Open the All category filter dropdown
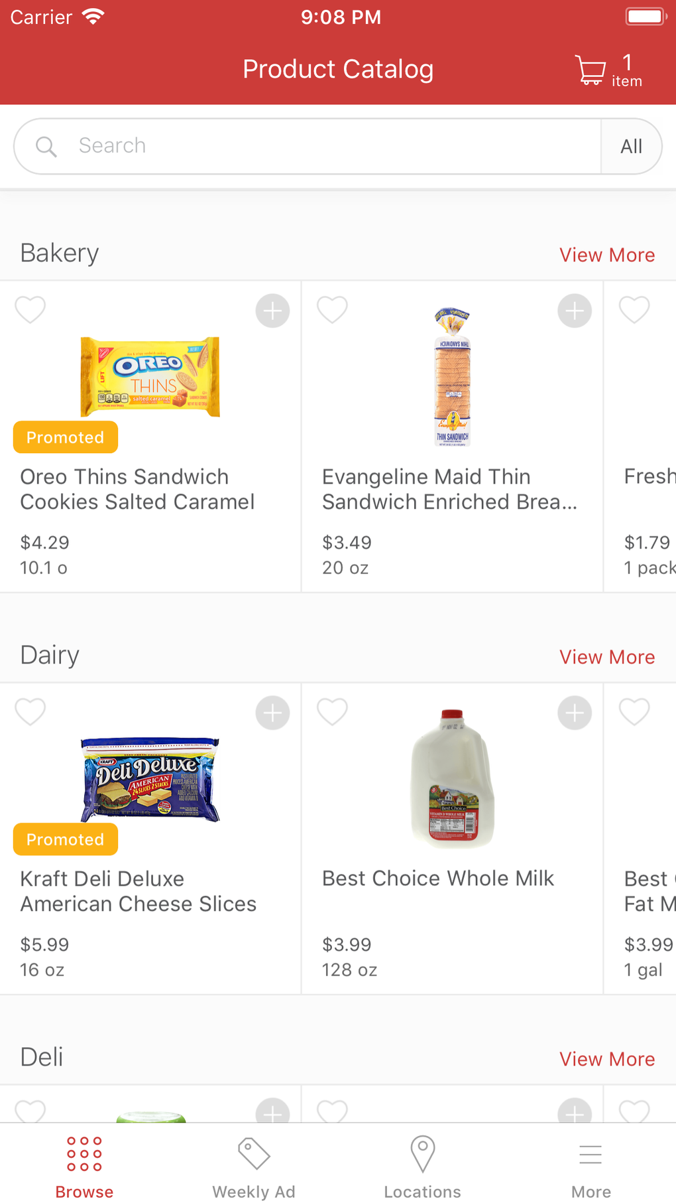 631,147
